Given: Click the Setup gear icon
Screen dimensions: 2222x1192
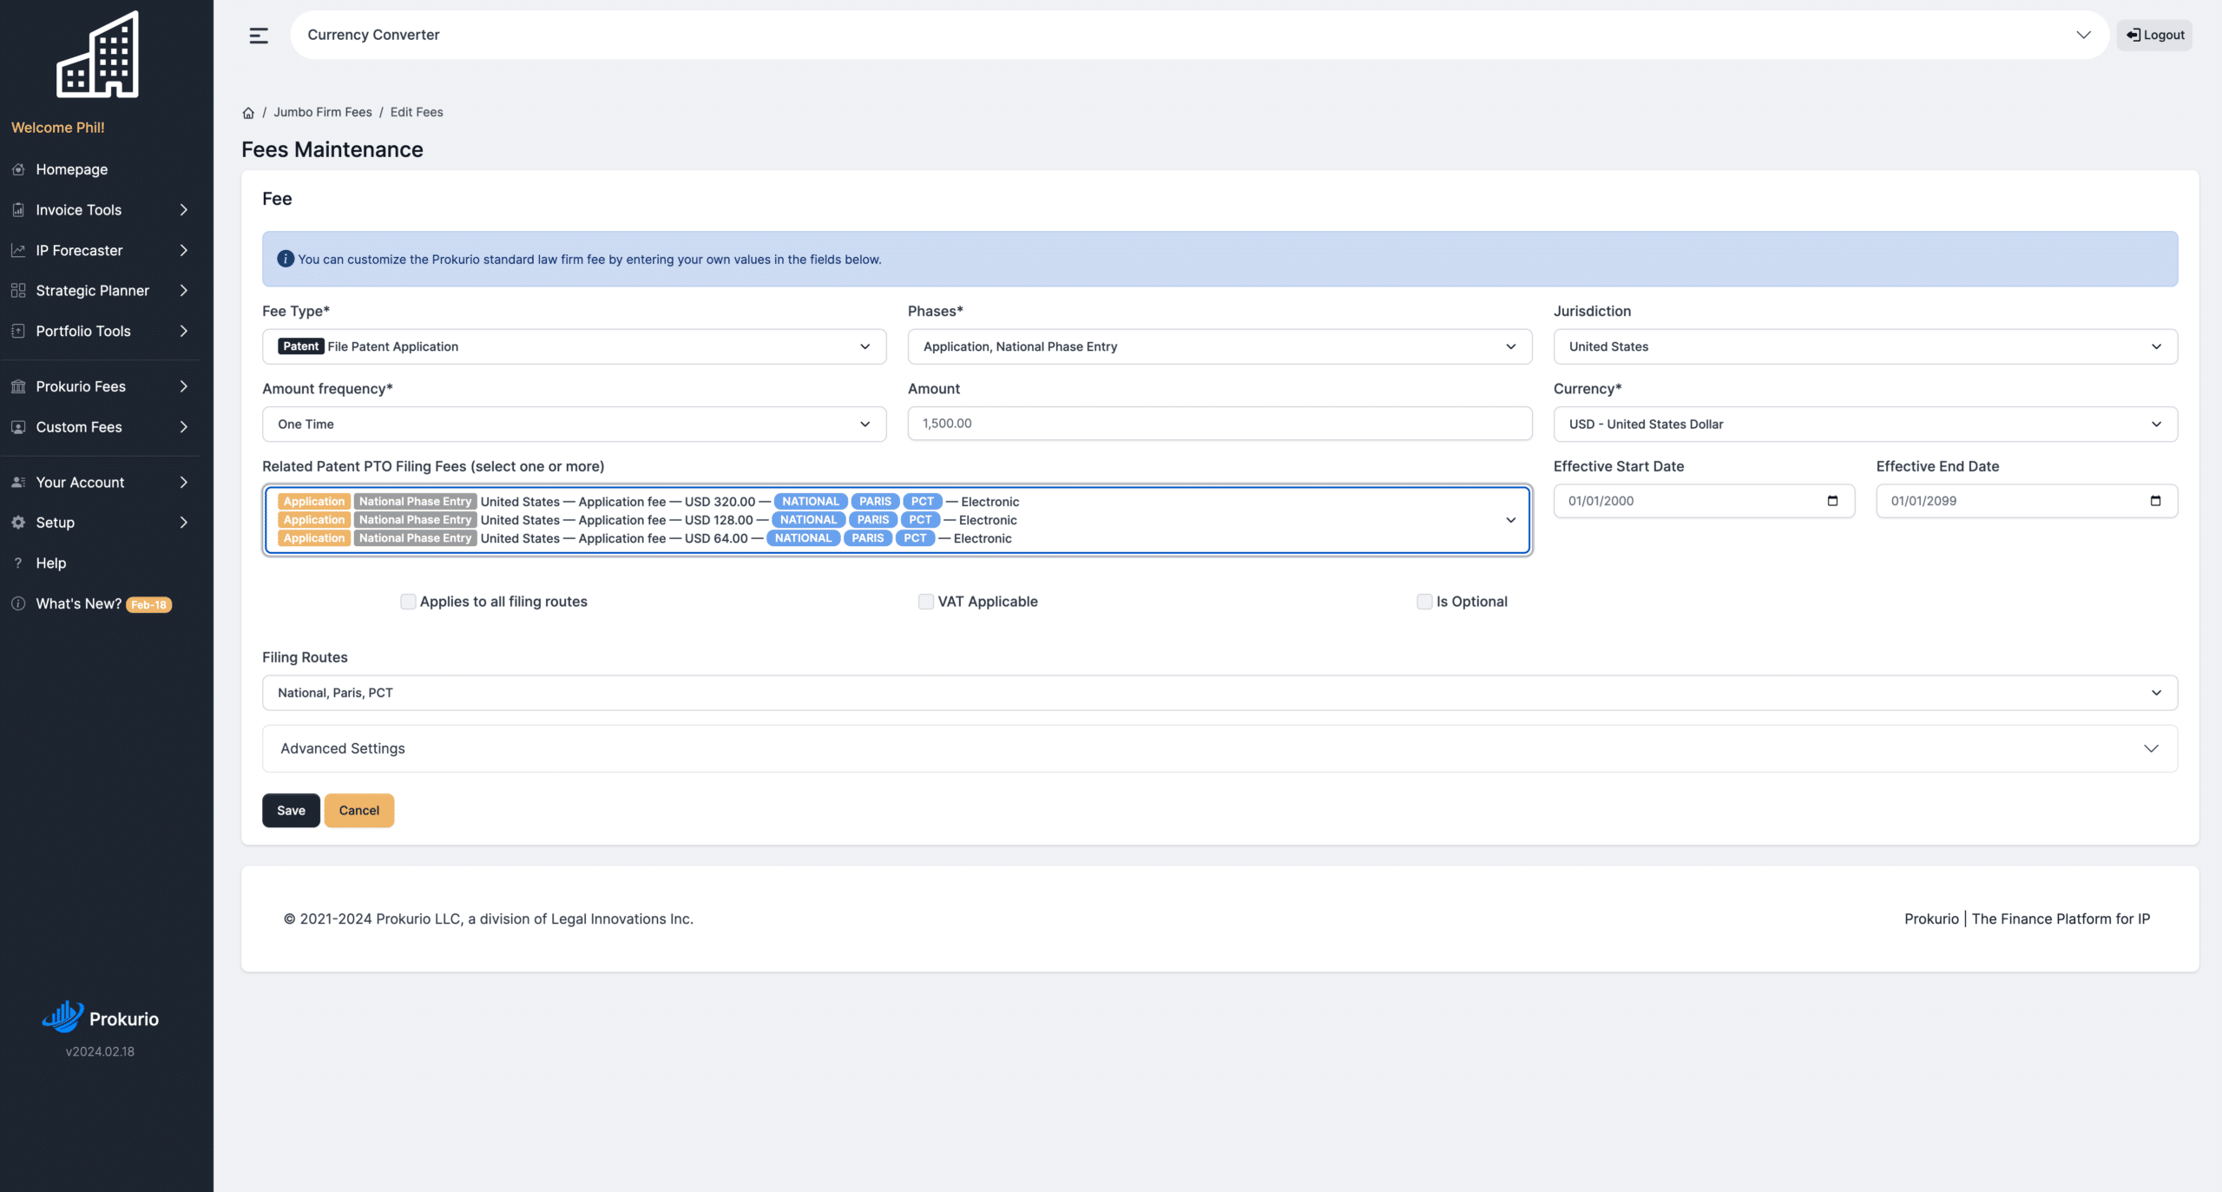Looking at the screenshot, I should 18,523.
